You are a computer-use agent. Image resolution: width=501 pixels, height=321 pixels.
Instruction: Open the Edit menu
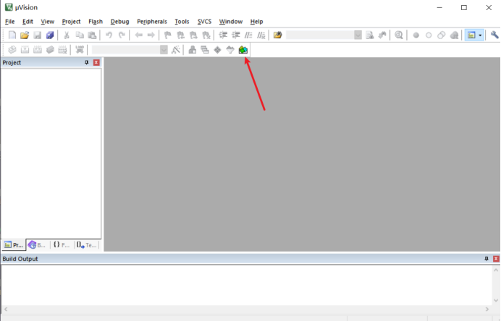[x=28, y=22]
